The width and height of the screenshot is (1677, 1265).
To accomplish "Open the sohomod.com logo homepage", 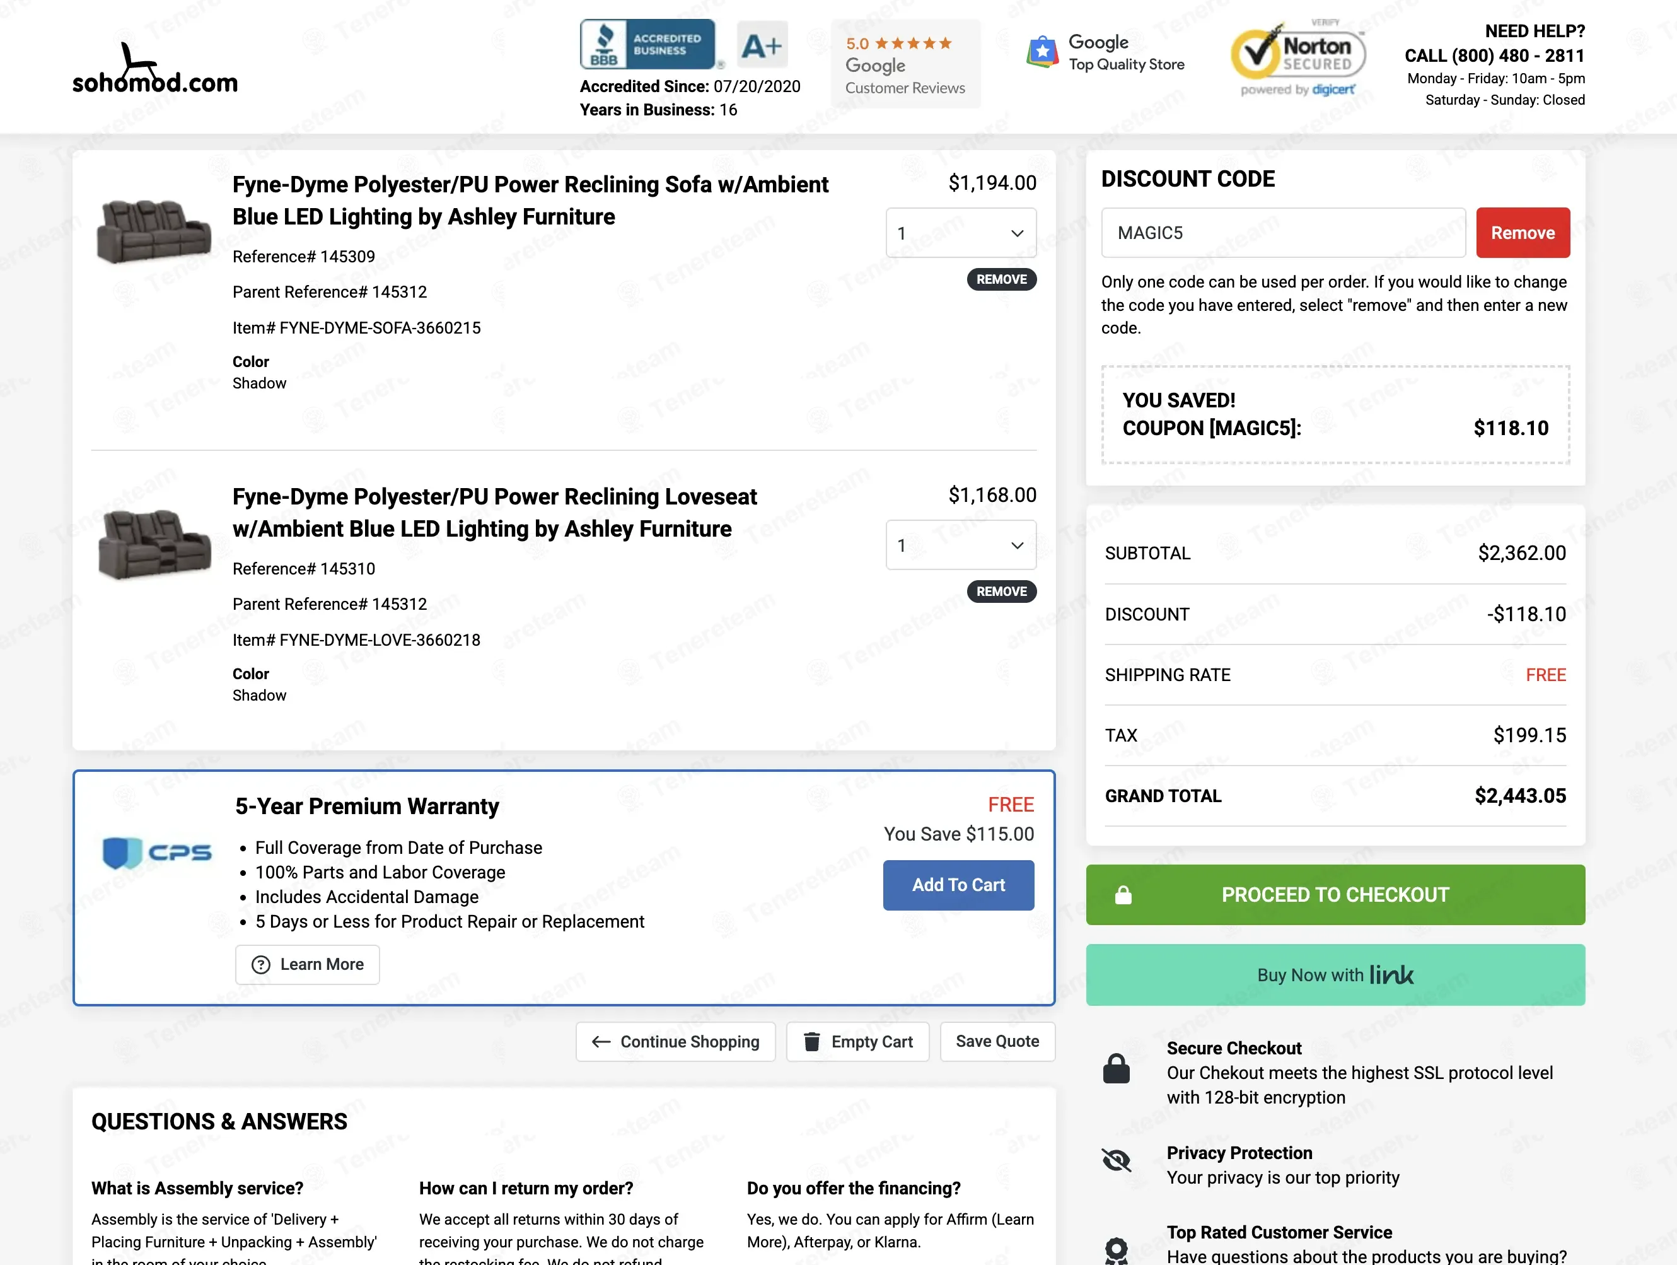I will point(154,68).
